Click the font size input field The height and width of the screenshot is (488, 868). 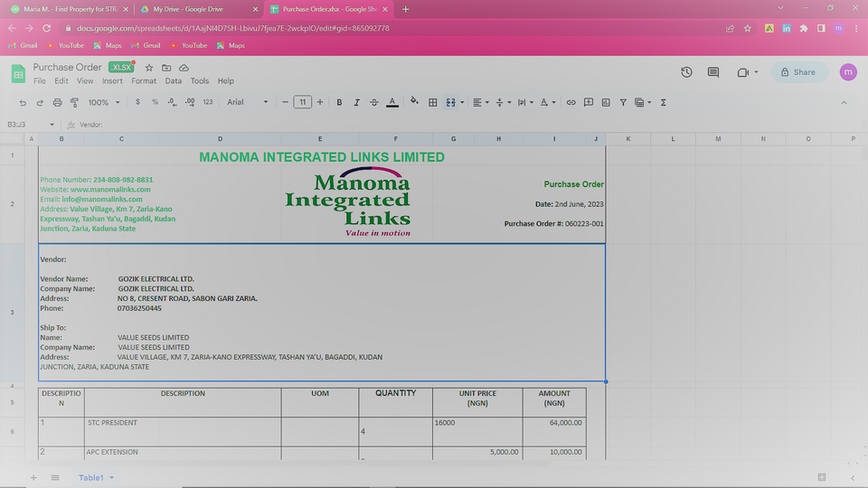302,102
